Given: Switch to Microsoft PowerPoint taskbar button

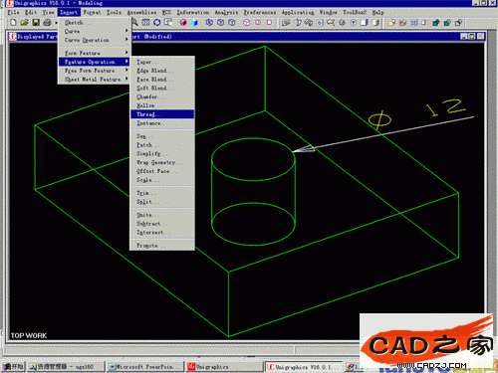Looking at the screenshot, I should point(145,366).
